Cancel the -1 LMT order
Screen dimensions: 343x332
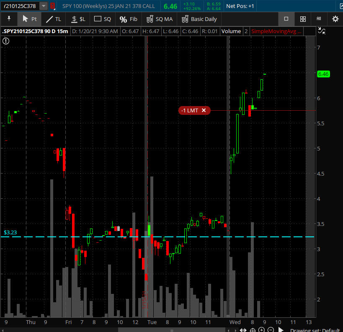[x=204, y=110]
